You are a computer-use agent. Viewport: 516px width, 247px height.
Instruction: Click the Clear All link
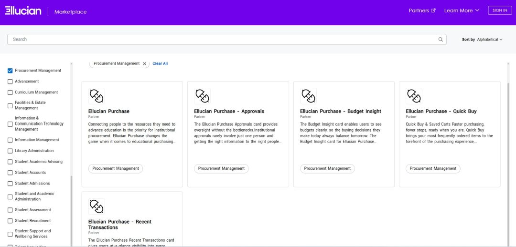pos(160,64)
